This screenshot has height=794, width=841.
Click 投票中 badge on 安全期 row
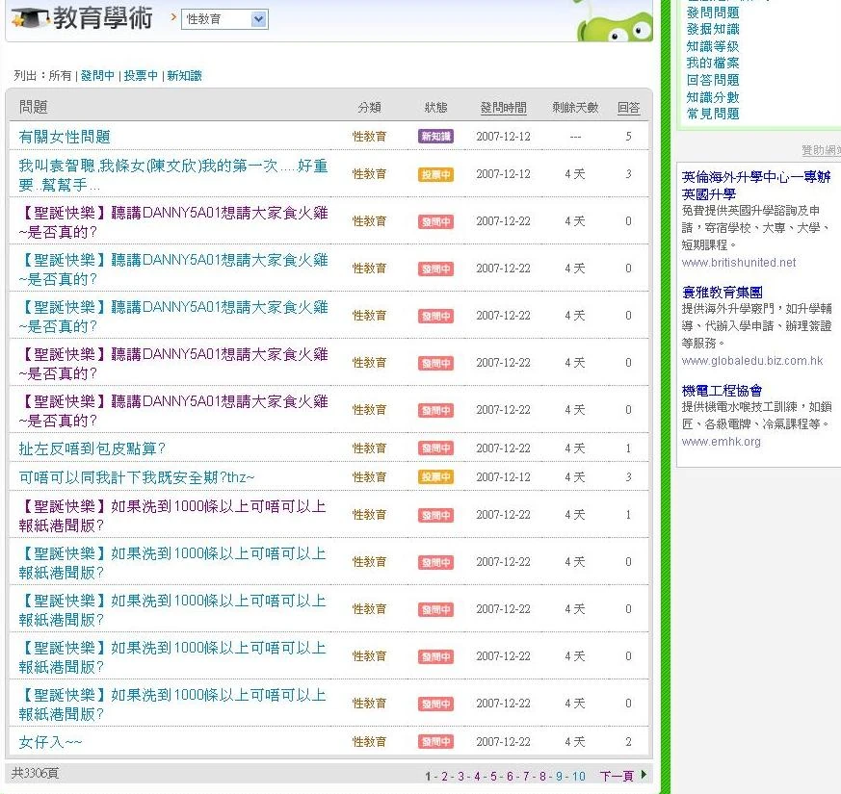(x=435, y=476)
